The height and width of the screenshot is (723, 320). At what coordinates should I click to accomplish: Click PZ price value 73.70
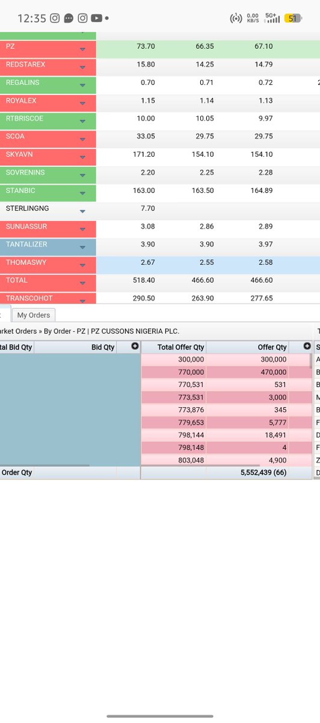[x=146, y=47]
